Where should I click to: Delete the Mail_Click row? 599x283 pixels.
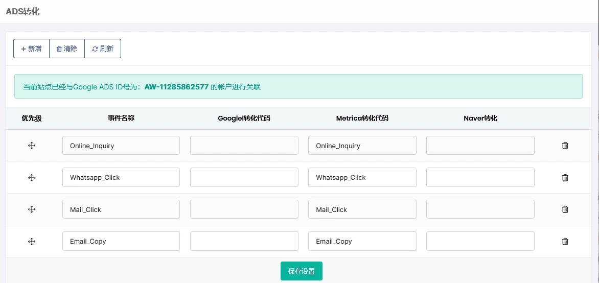[x=565, y=209]
